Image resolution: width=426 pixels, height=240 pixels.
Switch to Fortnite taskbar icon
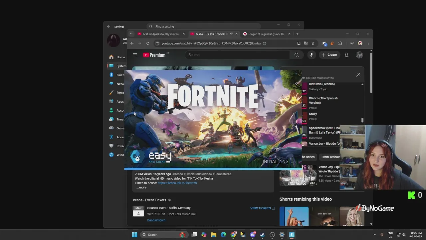(292, 235)
